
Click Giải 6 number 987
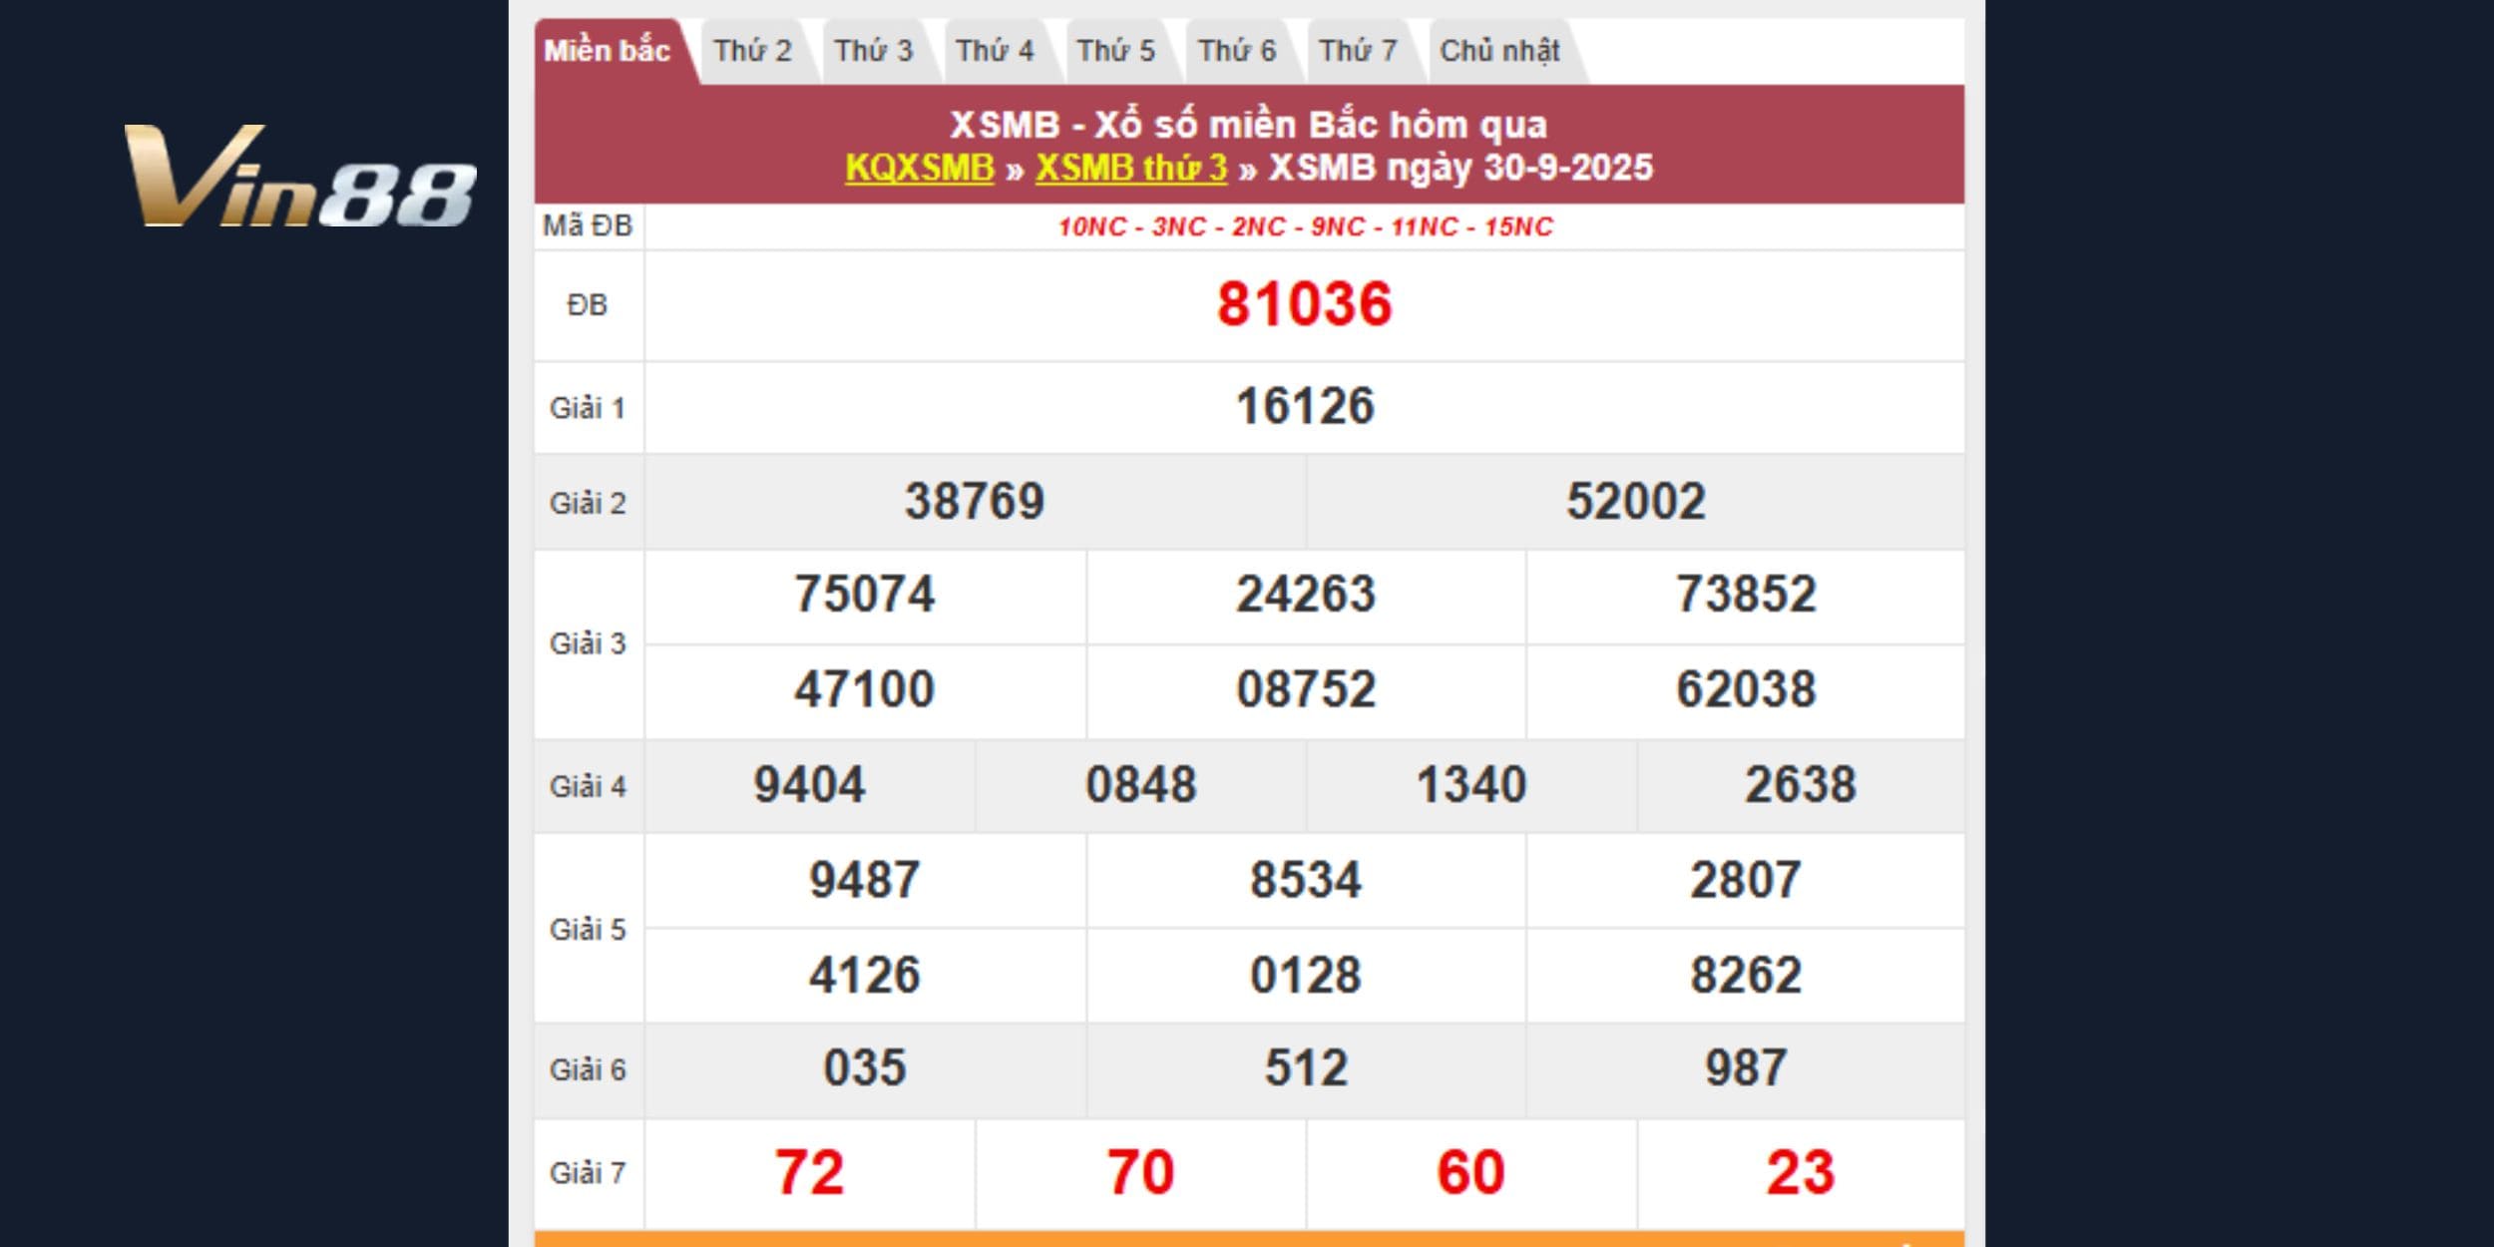[1745, 1068]
